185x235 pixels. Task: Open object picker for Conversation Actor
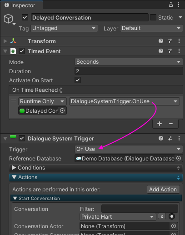[174, 226]
